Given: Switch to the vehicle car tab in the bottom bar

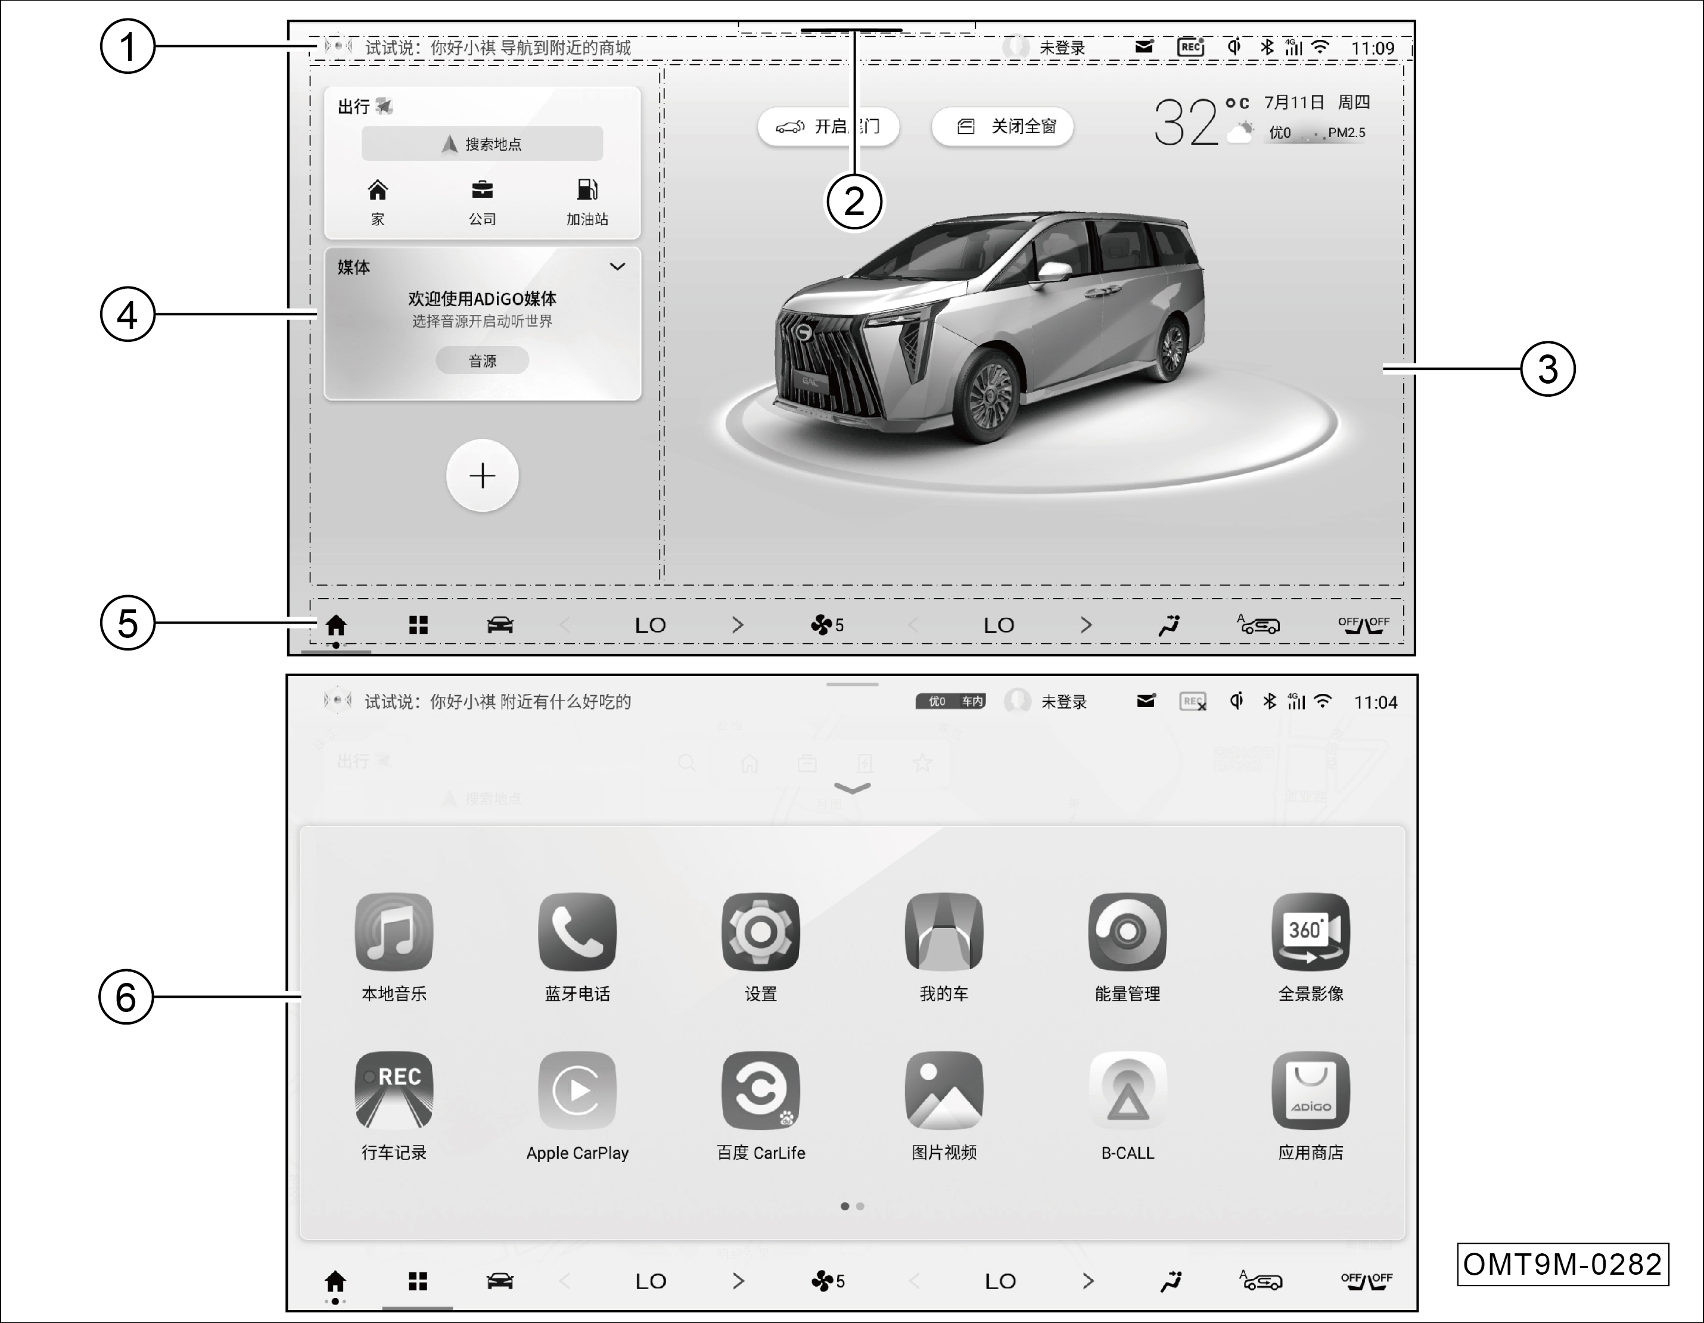Looking at the screenshot, I should tap(500, 625).
